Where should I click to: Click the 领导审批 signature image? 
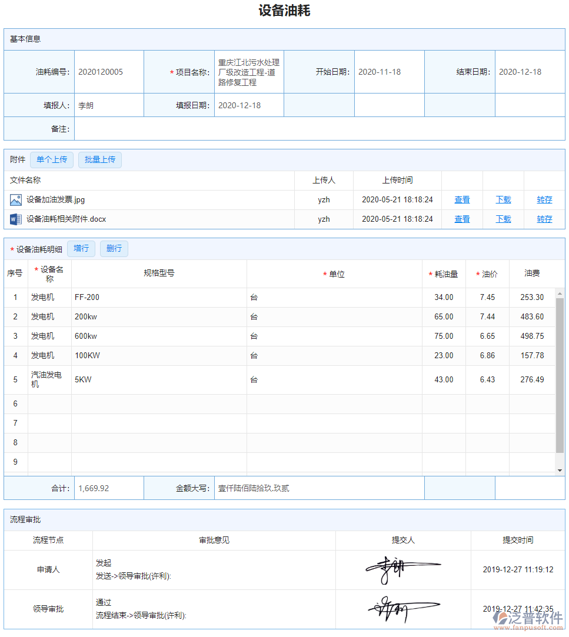point(402,608)
